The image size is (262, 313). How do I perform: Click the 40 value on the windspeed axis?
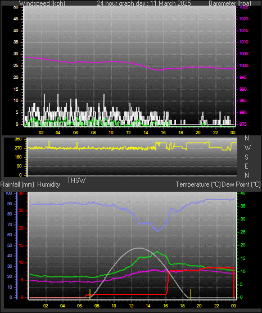16,30
